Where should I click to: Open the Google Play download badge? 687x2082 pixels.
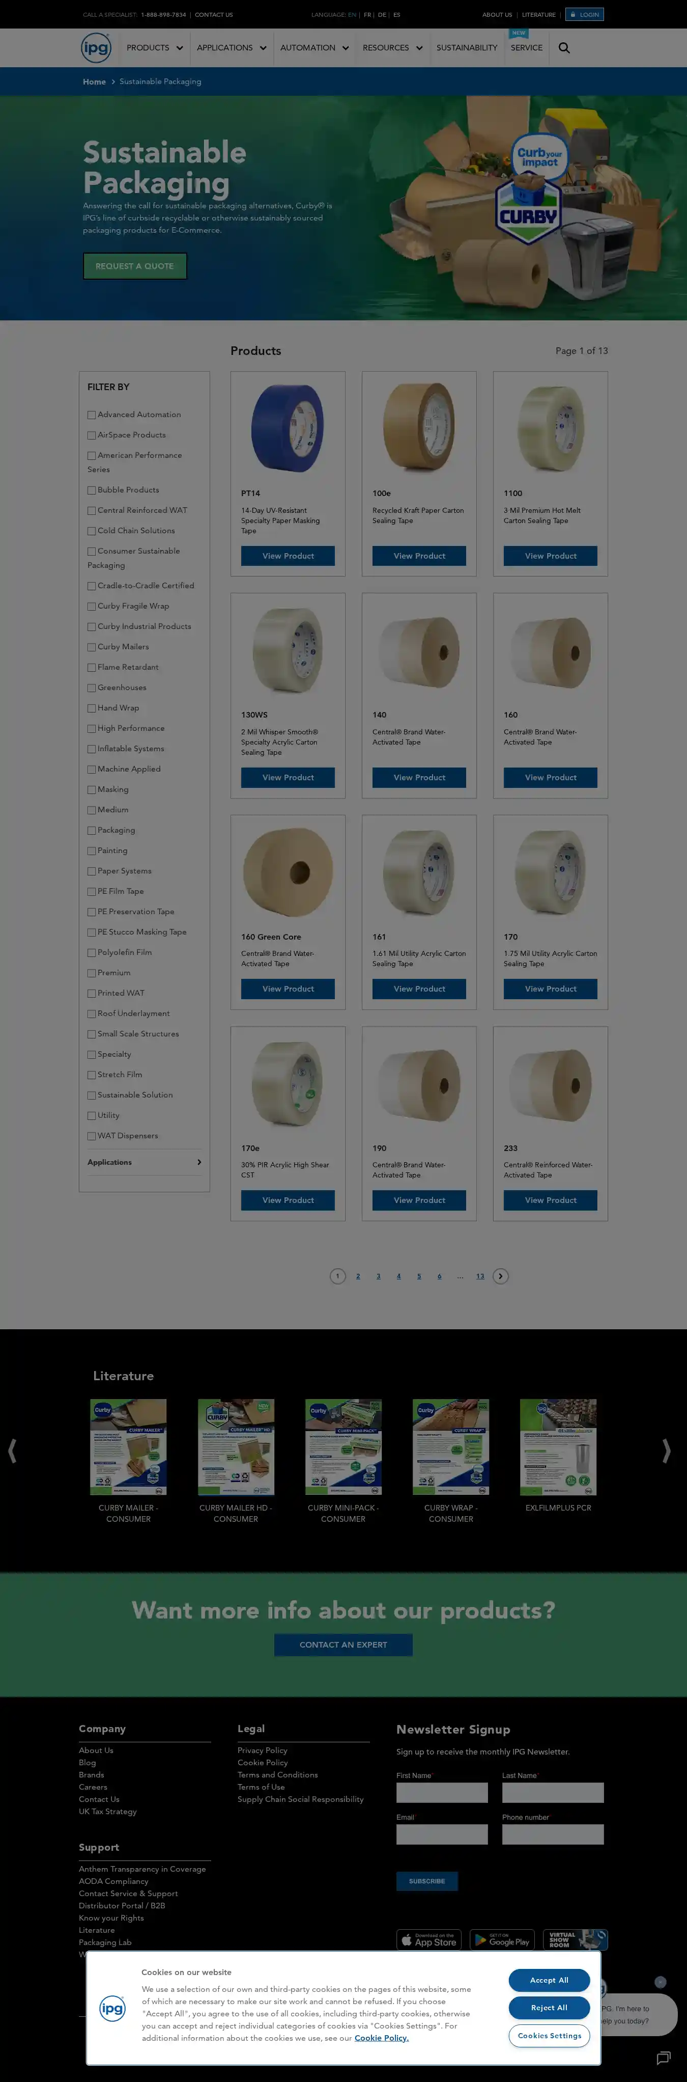[x=502, y=1940]
